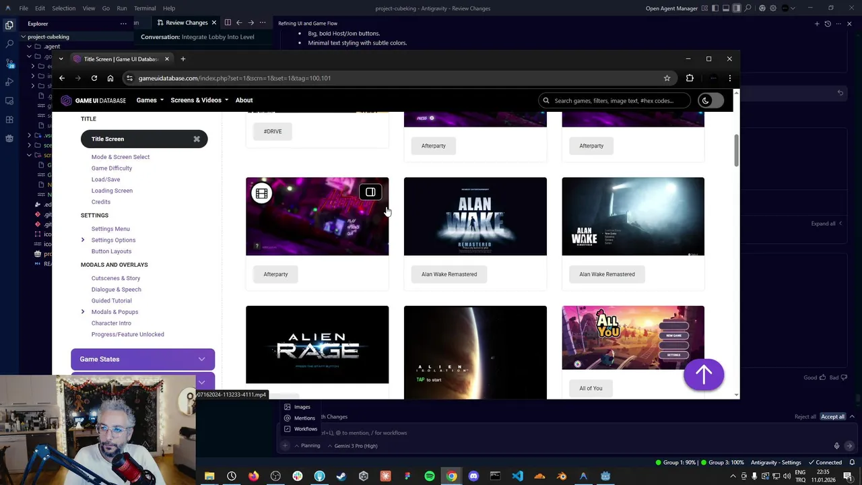Open Explorer more actions ellipsis
The image size is (862, 485).
click(123, 24)
